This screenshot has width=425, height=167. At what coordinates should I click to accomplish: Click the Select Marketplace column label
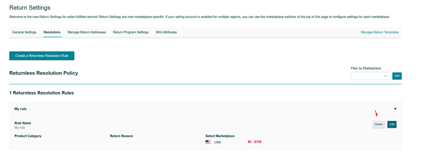click(x=220, y=136)
